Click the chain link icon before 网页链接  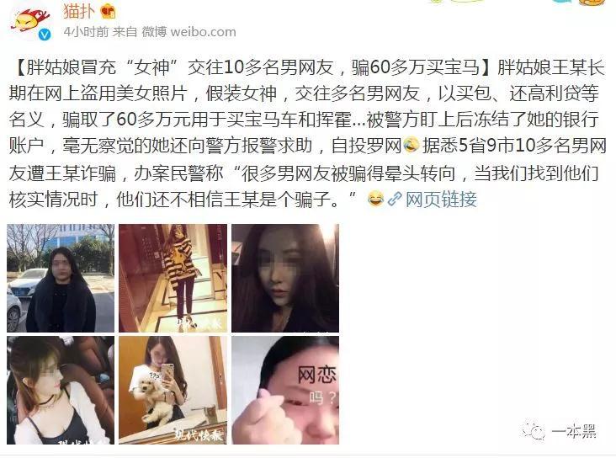click(x=395, y=200)
